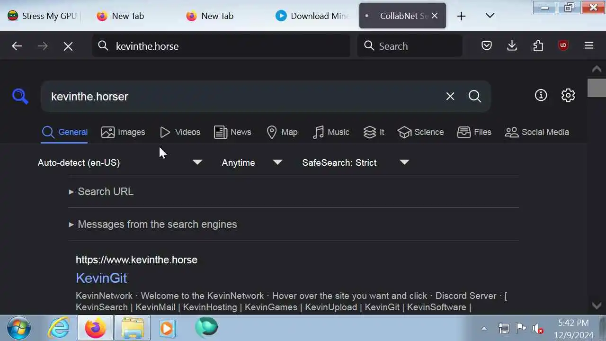Open the Auto-detect (en-US) language dropdown
The image size is (606, 341).
120,162
